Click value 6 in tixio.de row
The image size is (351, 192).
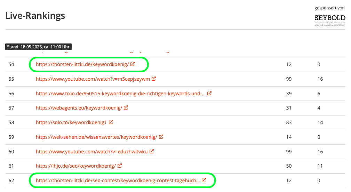(x=319, y=94)
